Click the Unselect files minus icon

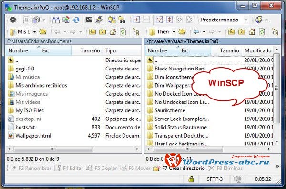[x=146, y=20]
